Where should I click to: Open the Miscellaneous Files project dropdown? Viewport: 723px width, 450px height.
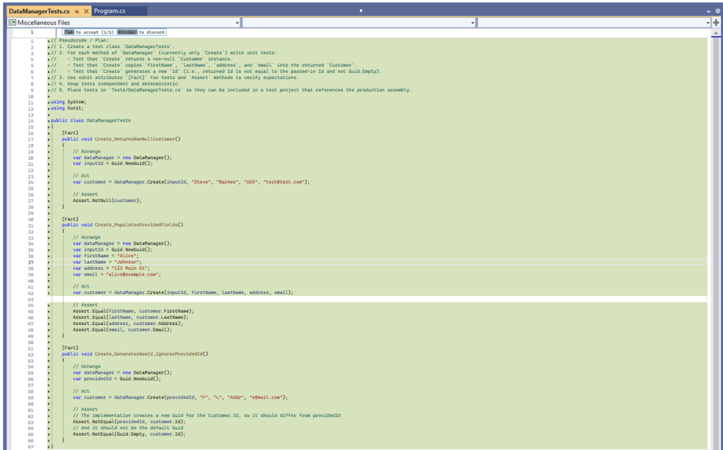point(236,22)
